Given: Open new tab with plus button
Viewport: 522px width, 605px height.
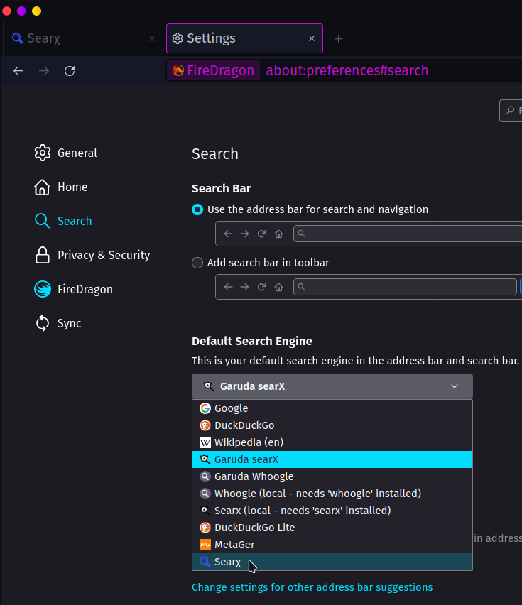Looking at the screenshot, I should [x=339, y=39].
